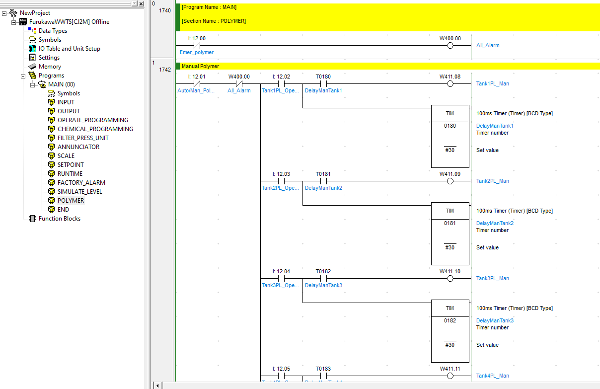Select W400.00 All_Alarm normally-closed contact in rung 1
Screen dimensions: 600x389
[239, 83]
